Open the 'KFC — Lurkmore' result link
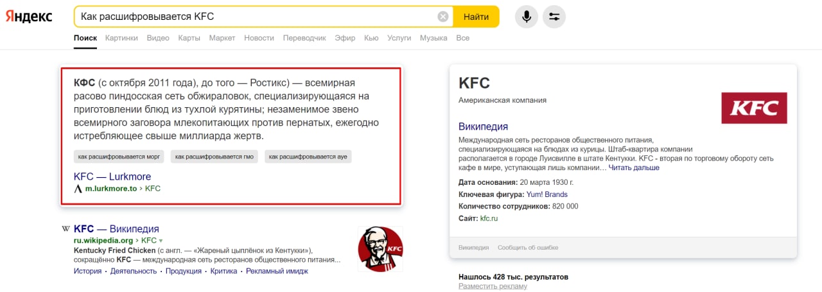This screenshot has height=292, width=822. [112, 176]
